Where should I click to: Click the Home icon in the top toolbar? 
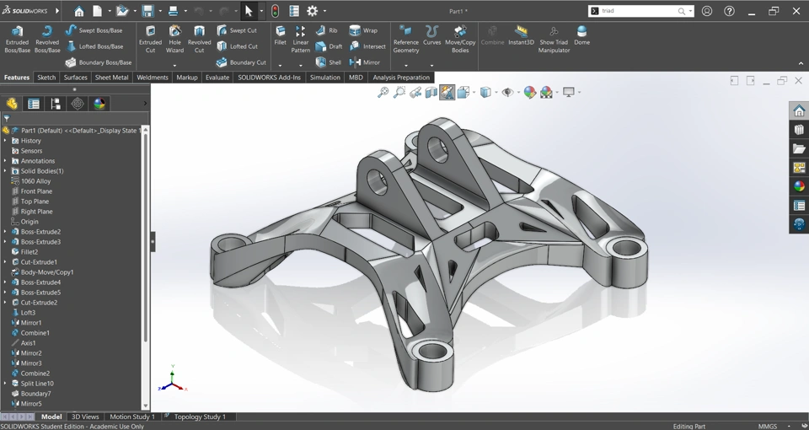click(x=78, y=11)
